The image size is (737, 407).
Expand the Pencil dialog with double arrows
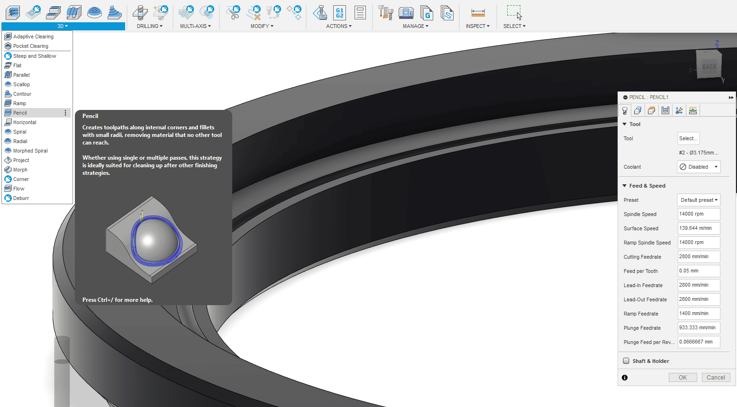(x=731, y=97)
